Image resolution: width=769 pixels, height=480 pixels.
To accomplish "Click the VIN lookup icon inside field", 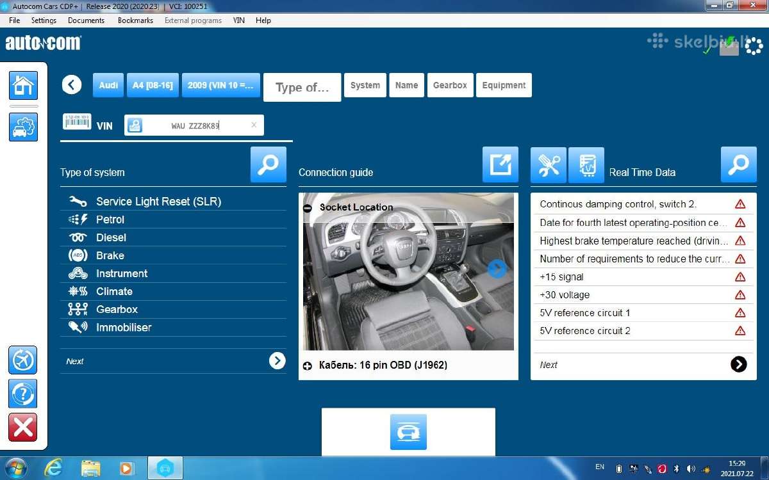I will 135,125.
